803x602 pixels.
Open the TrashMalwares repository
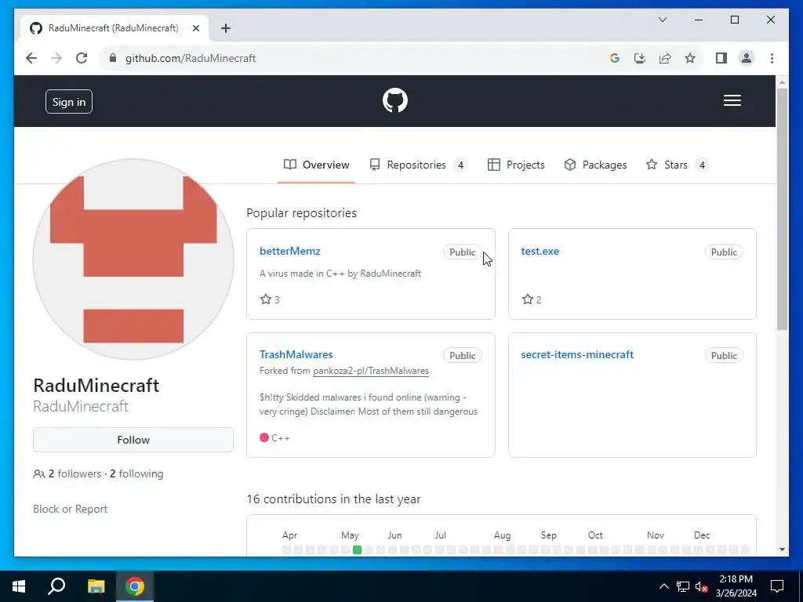click(x=296, y=354)
